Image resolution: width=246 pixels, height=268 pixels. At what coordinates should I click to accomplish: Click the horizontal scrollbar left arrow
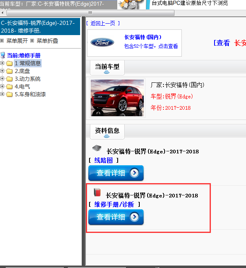(x=2, y=13)
